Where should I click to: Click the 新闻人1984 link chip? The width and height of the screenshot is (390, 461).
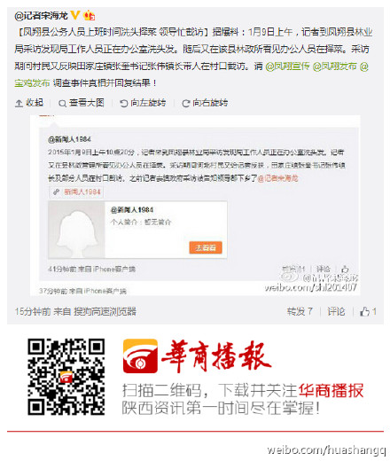(77, 191)
